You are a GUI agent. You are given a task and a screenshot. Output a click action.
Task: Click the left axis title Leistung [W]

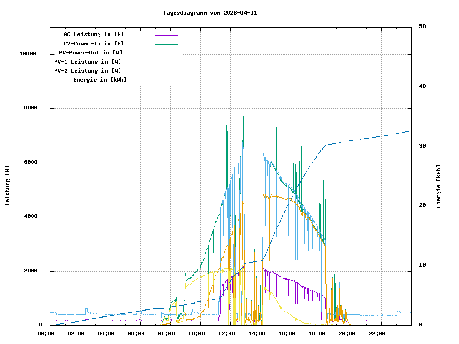click(8, 186)
